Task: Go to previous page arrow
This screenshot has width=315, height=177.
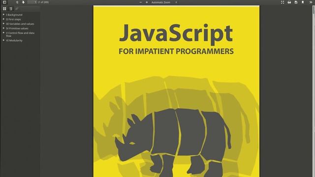Action: pos(17,2)
